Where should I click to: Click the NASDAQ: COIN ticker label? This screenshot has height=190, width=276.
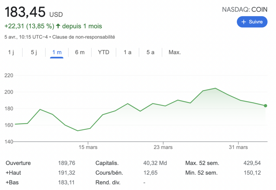(244, 10)
